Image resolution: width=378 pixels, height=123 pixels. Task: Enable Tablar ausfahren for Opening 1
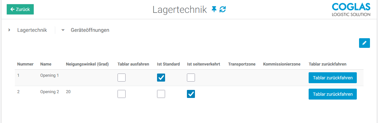pyautogui.click(x=121, y=78)
